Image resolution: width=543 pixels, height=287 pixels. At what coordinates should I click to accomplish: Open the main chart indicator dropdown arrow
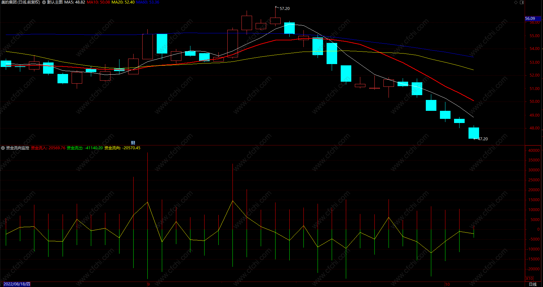[44, 2]
